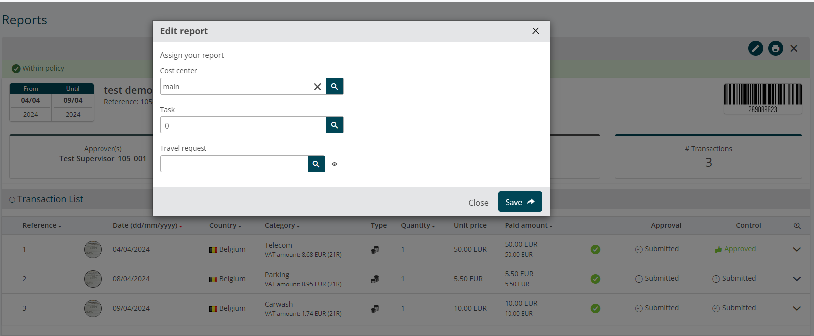Click the Task search magnifier icon
Screen dimensions: 814x336
tap(334, 125)
